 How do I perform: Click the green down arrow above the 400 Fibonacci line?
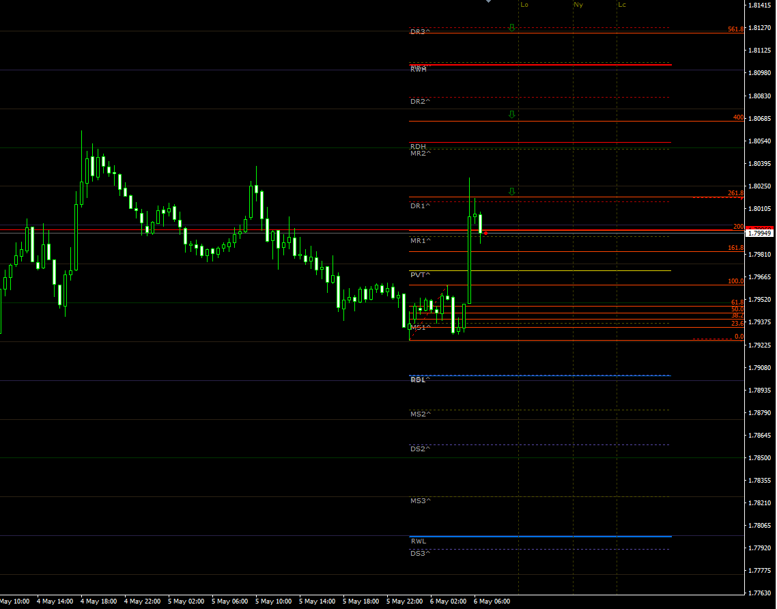coord(512,115)
